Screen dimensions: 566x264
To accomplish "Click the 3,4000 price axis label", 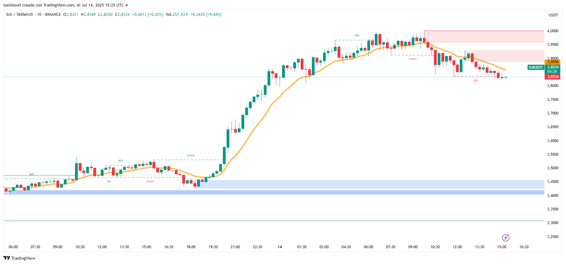I will (x=553, y=196).
